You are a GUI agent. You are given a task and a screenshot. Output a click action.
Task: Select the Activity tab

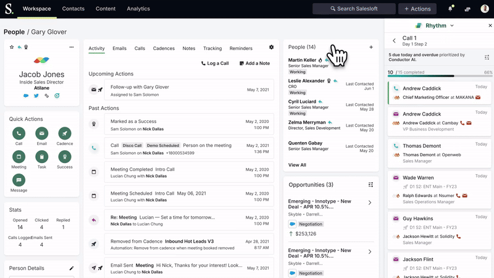tap(96, 48)
